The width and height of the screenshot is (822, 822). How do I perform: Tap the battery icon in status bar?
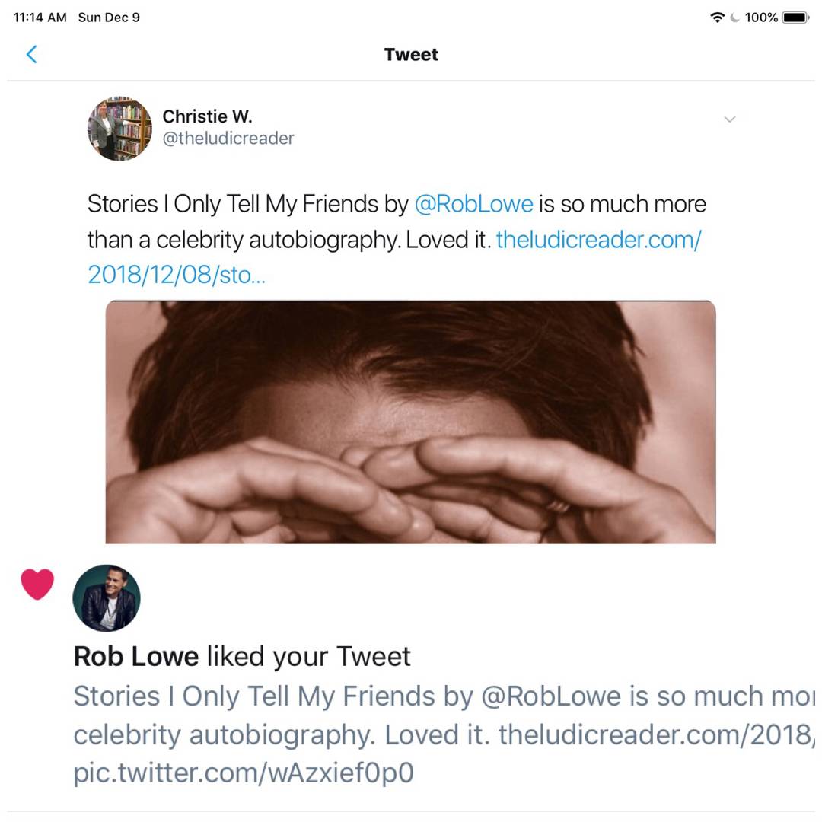(795, 18)
